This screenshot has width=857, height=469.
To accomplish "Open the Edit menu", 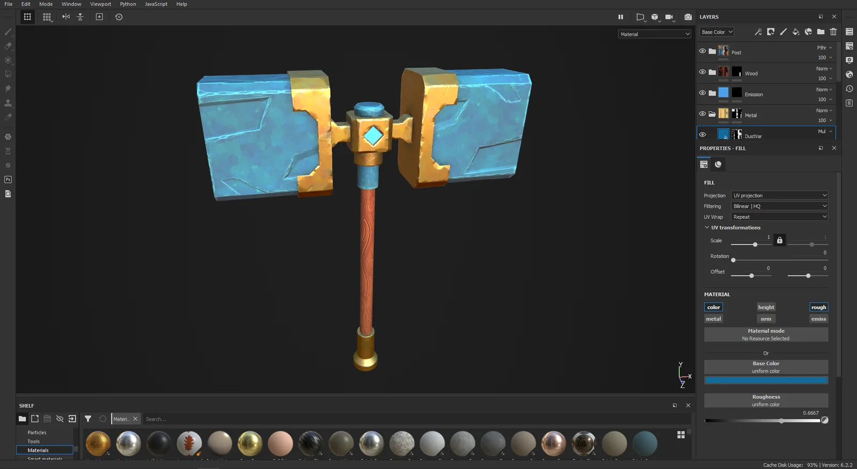I will click(x=26, y=4).
